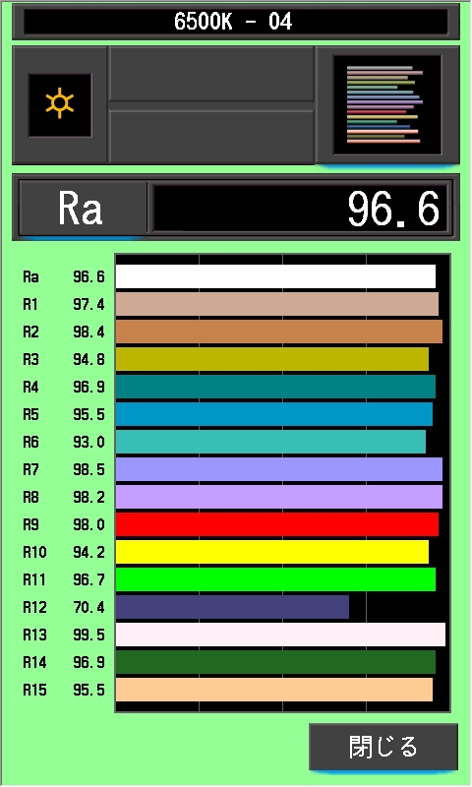This screenshot has height=787, width=472.
Task: Click the 98.5 value for R7
Action: point(88,470)
